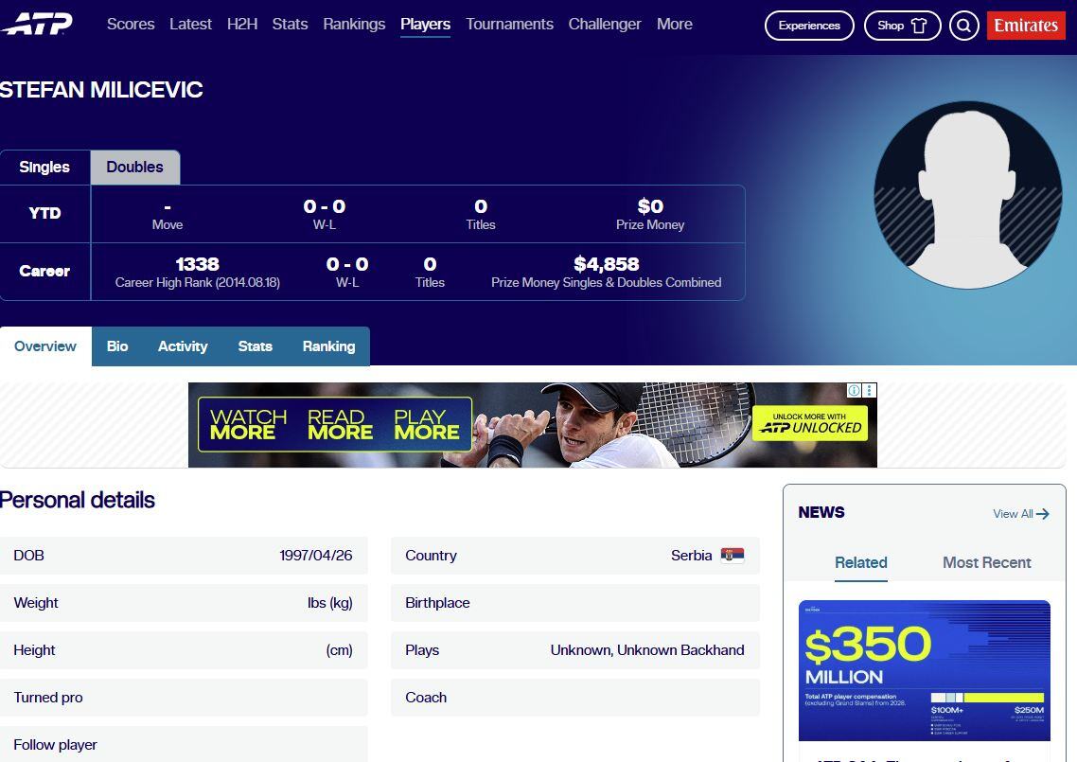Open the $350 Million news thumbnail
The height and width of the screenshot is (762, 1077).
click(x=924, y=670)
